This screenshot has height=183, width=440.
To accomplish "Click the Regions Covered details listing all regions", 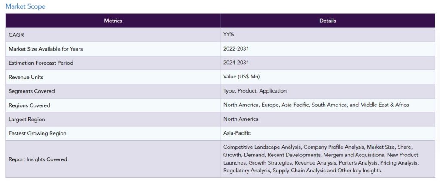I will tap(316, 105).
